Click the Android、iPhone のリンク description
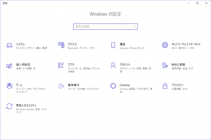 [x=132, y=48]
